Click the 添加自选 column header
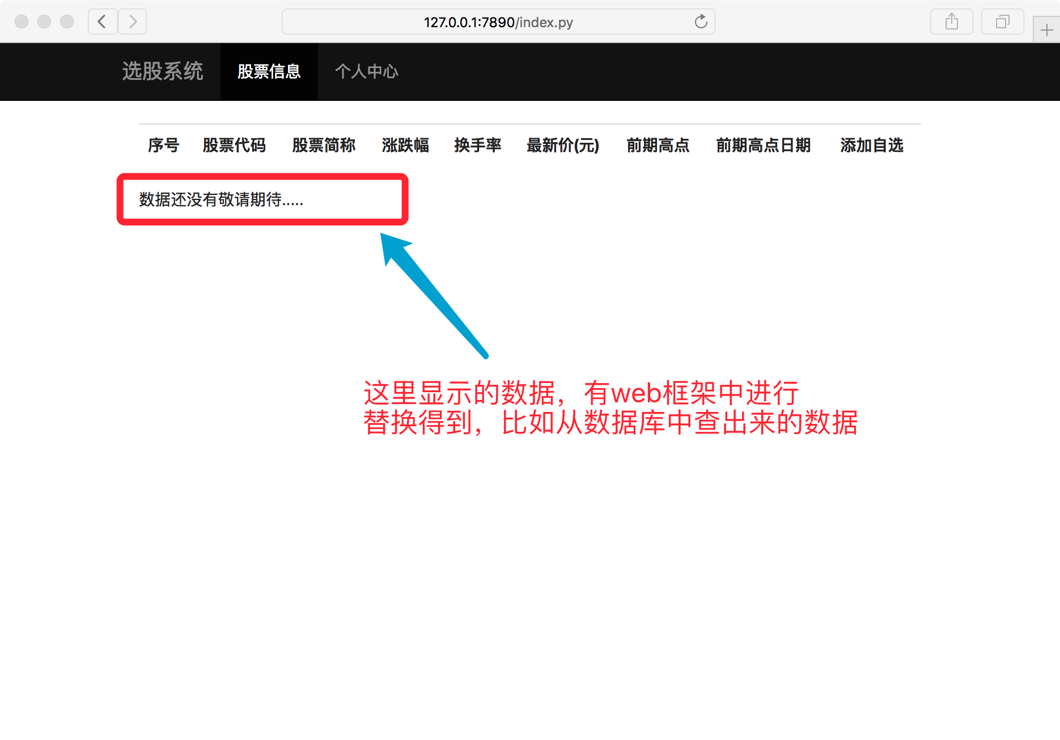1060x740 pixels. click(x=871, y=146)
